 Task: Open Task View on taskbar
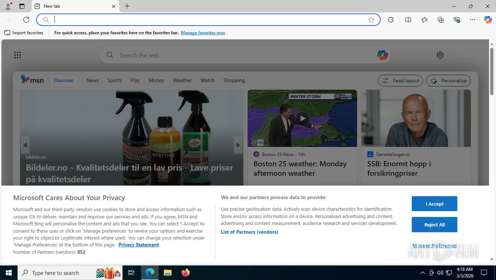[x=131, y=273]
